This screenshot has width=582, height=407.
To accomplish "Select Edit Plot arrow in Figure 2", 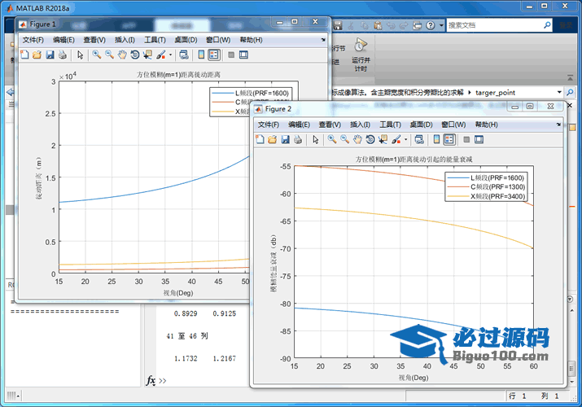I will click(316, 139).
